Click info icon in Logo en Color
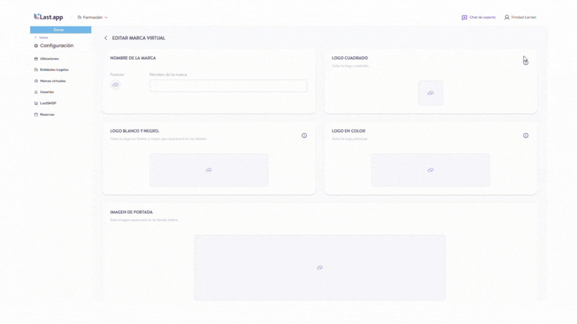 coord(525,135)
